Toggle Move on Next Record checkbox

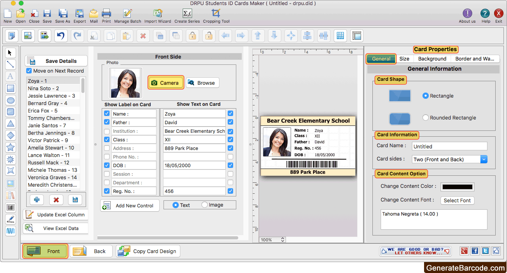pos(29,71)
